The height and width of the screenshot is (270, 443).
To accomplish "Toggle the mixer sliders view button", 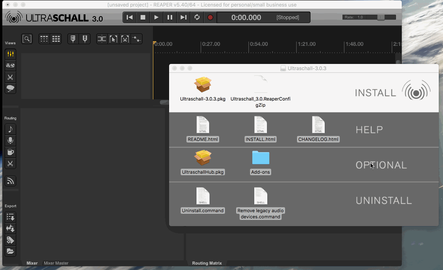I will (10, 54).
